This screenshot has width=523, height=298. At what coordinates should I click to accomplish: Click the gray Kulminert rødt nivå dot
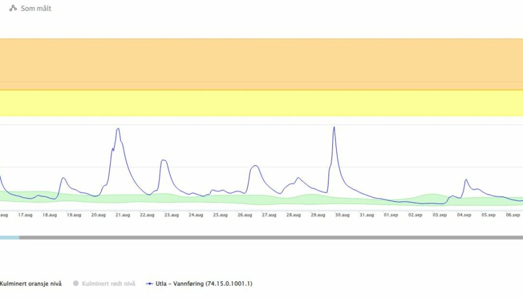point(76,283)
